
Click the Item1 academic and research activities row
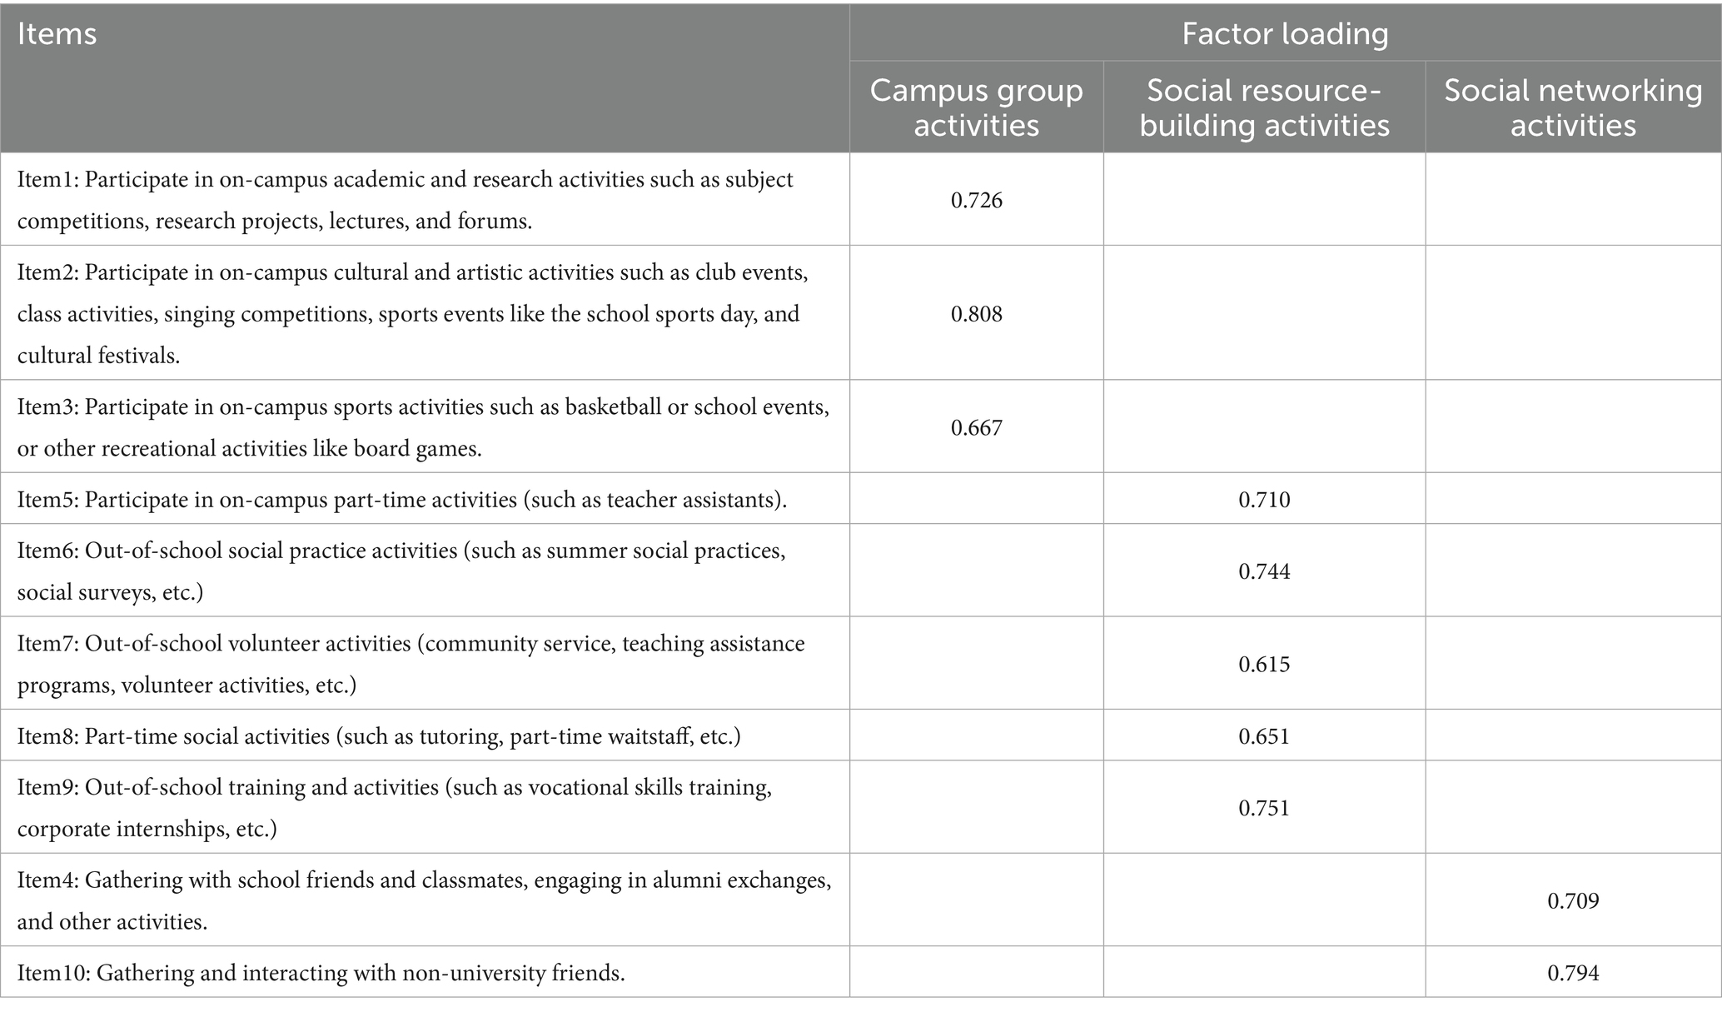tap(405, 200)
